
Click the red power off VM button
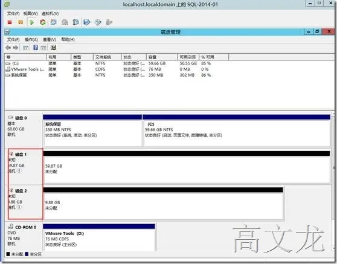tap(10, 22)
